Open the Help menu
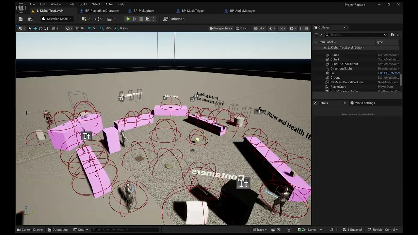Screen dimensions: 418x235 (x=121, y=4)
